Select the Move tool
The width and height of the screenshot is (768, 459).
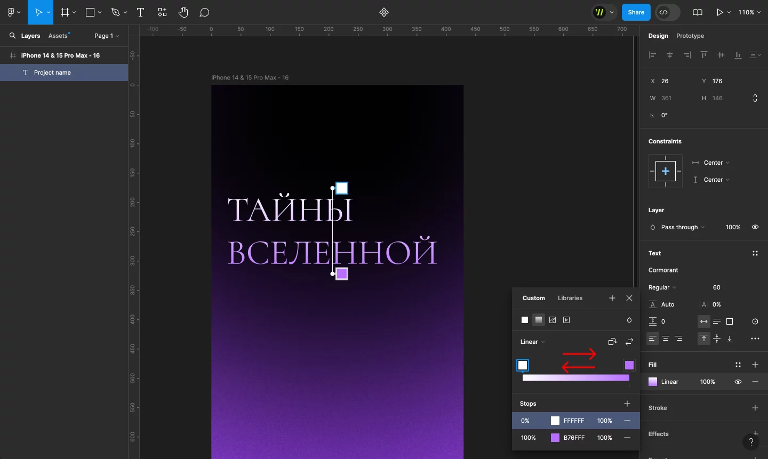(x=38, y=12)
